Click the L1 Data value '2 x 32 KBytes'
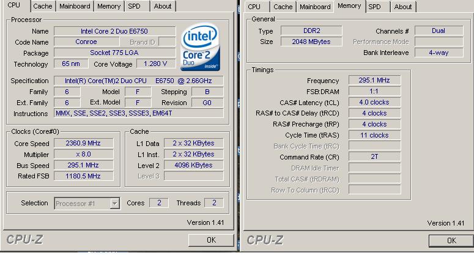The height and width of the screenshot is (275, 474). [x=193, y=143]
